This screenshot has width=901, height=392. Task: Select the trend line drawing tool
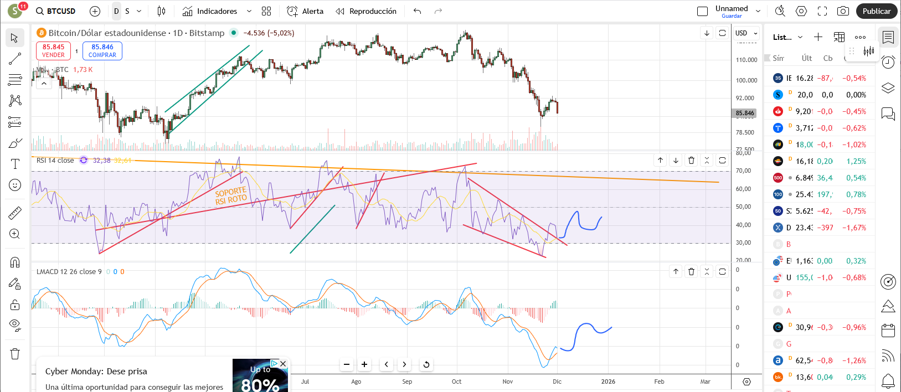(x=15, y=59)
